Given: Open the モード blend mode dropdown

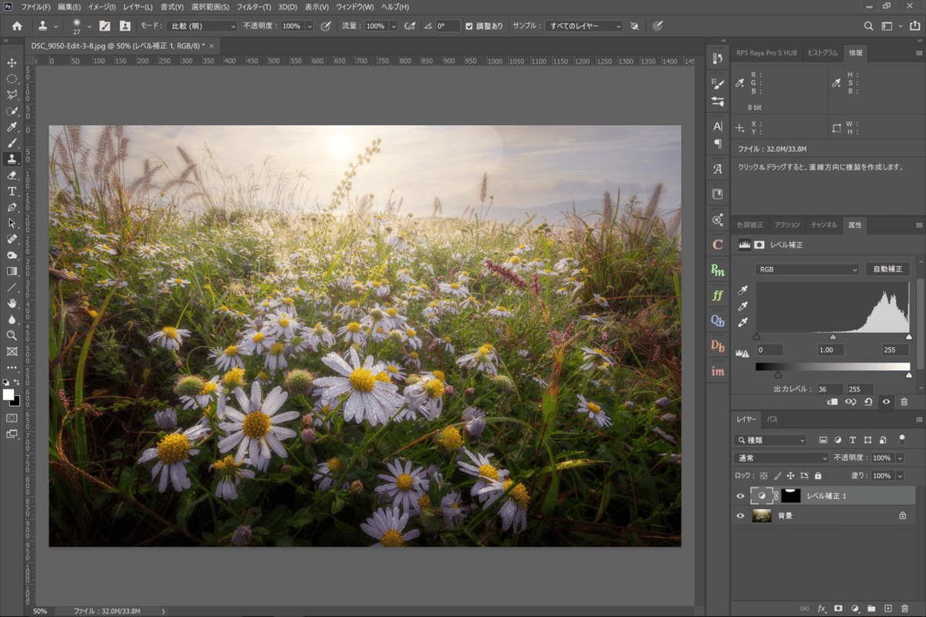Looking at the screenshot, I should pos(201,26).
